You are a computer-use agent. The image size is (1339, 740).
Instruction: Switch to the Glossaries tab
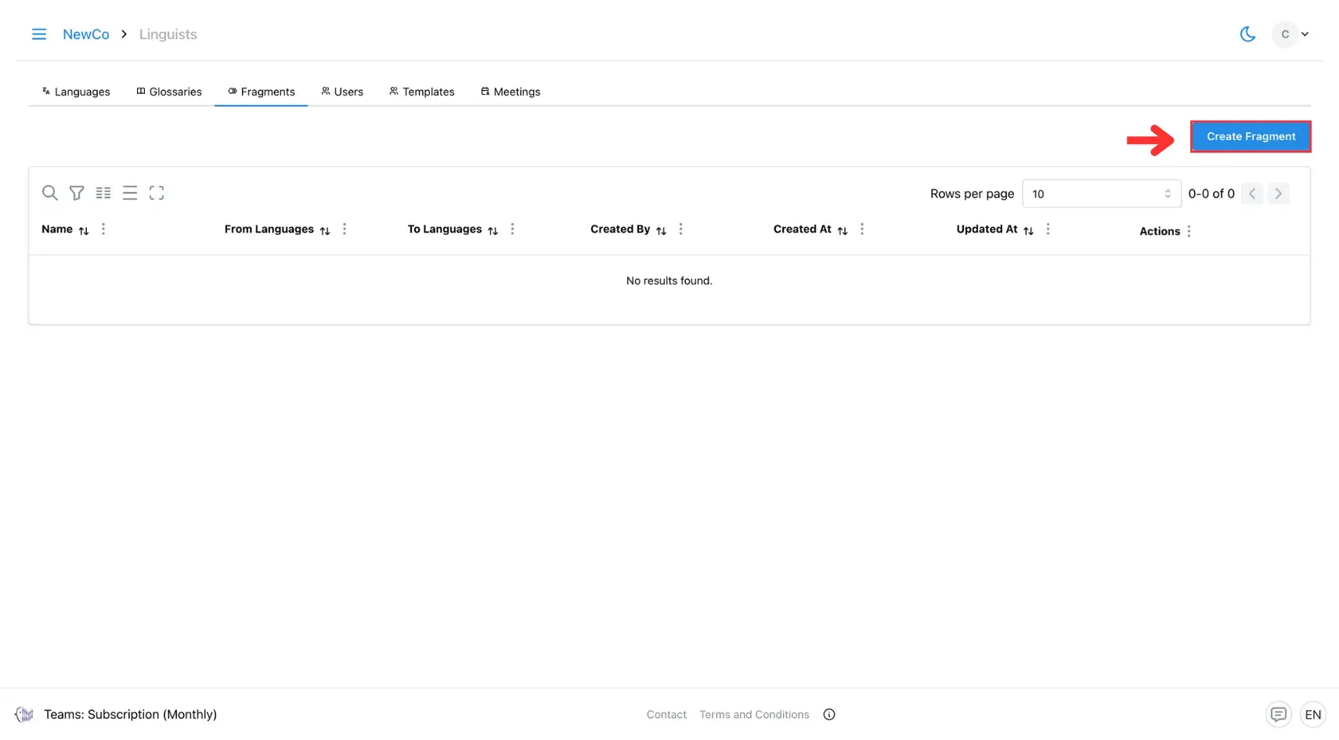click(169, 92)
